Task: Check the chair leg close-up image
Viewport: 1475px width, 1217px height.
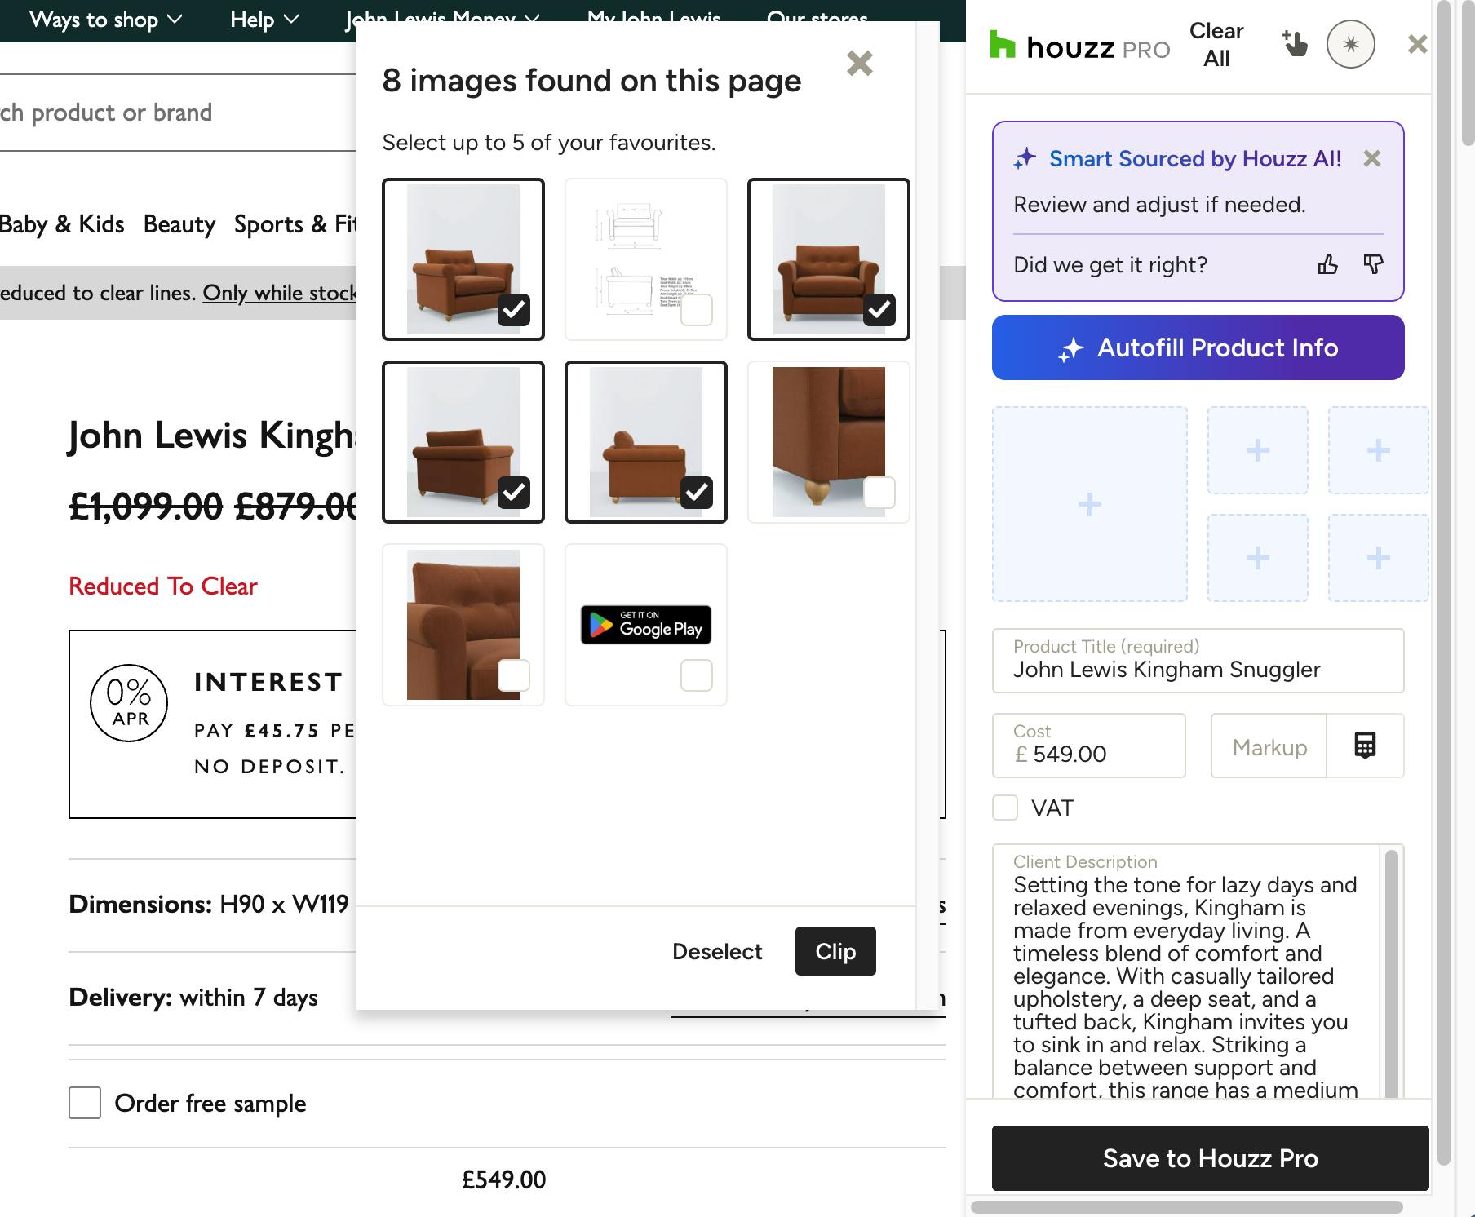Action: [x=879, y=493]
